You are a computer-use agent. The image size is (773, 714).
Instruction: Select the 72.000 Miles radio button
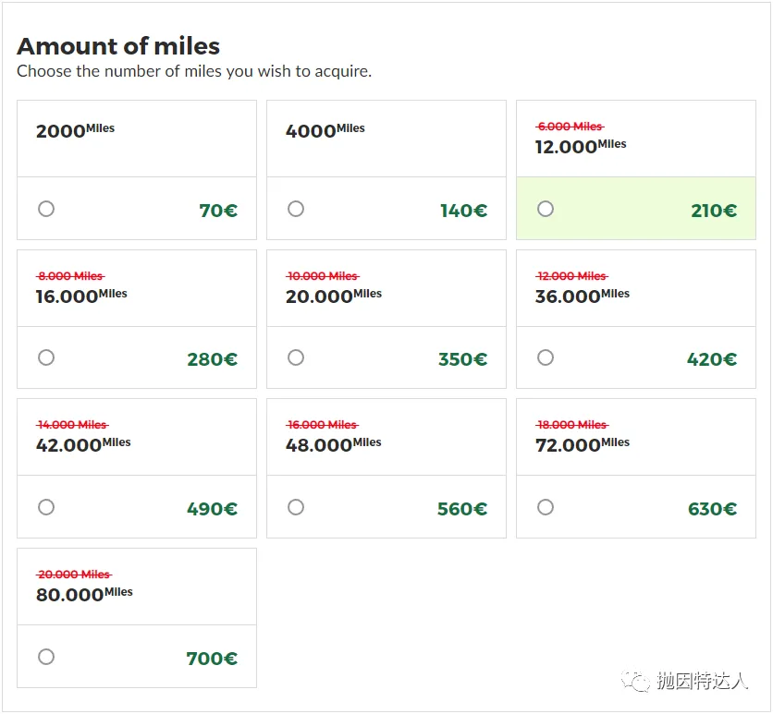(x=546, y=507)
